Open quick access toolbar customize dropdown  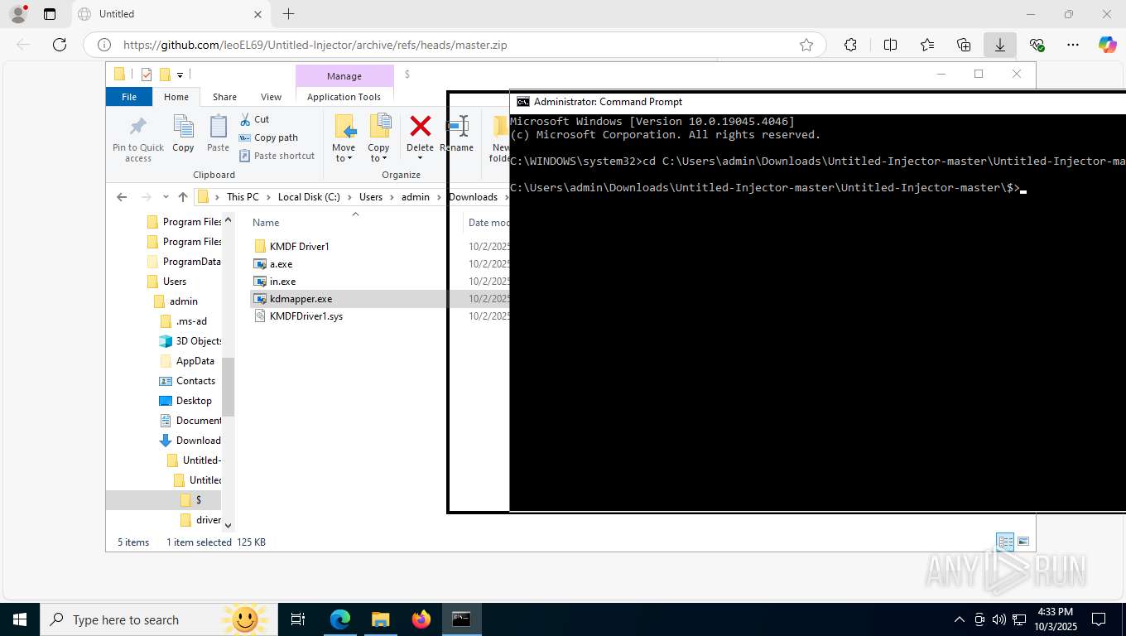(180, 75)
